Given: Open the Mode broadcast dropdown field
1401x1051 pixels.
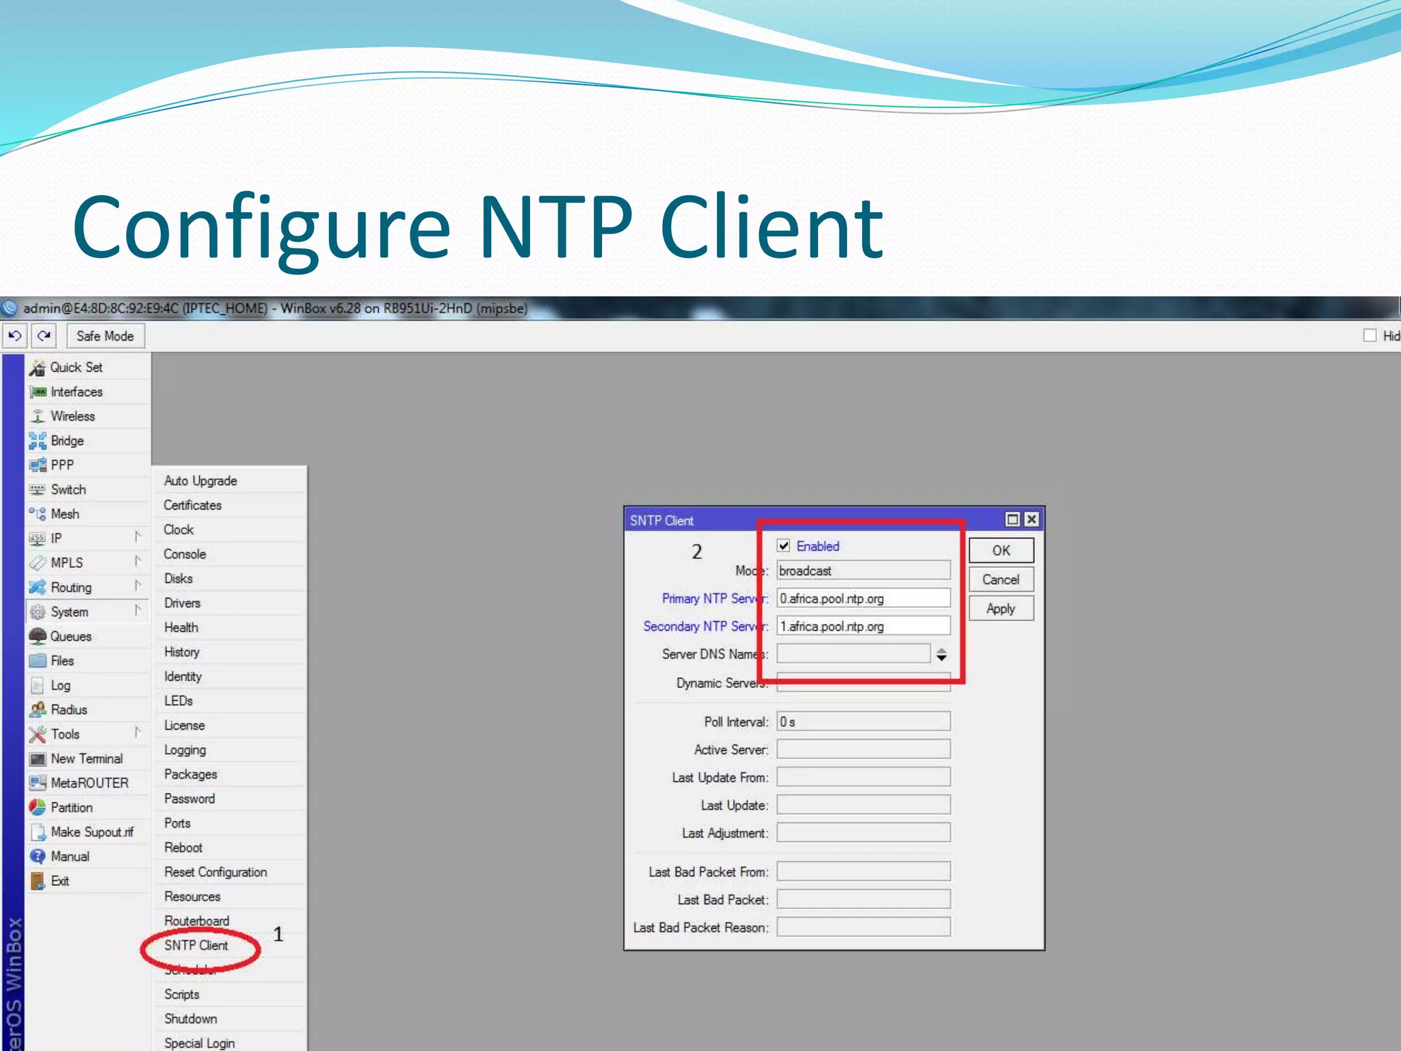Looking at the screenshot, I should pyautogui.click(x=863, y=571).
